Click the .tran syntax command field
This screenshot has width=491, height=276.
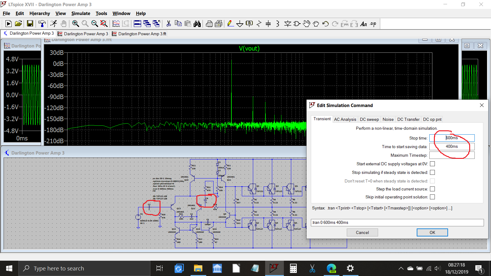397,223
